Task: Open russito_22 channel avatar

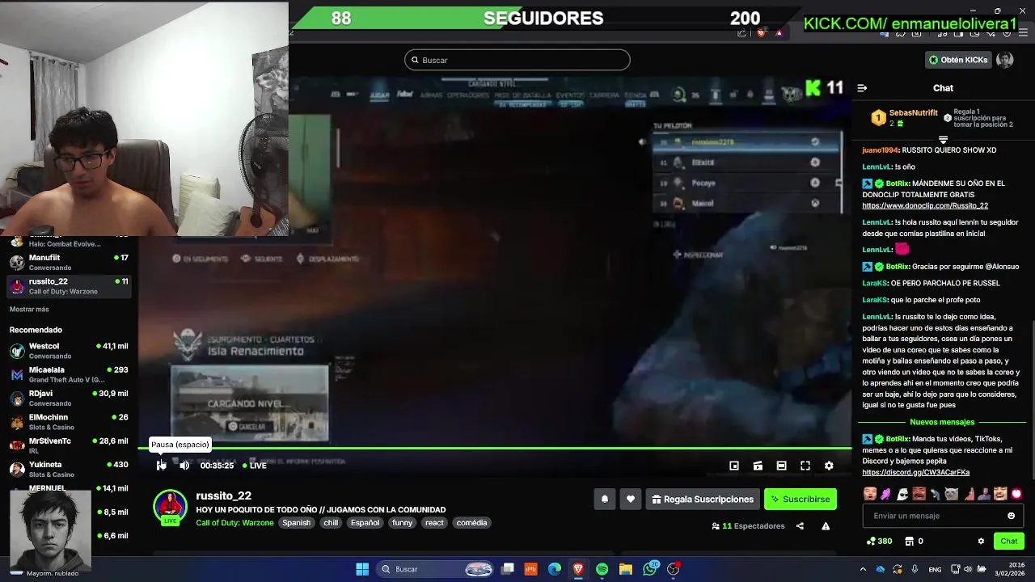Action: tap(170, 506)
